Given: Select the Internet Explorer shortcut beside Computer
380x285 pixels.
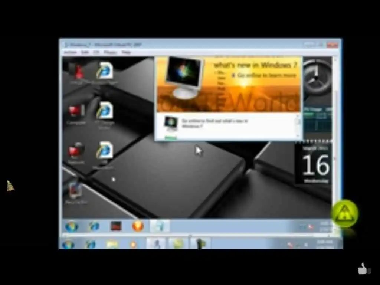Looking at the screenshot, I should (x=105, y=115).
